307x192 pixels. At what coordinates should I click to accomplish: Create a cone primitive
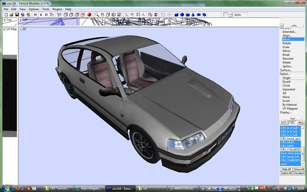193,15
